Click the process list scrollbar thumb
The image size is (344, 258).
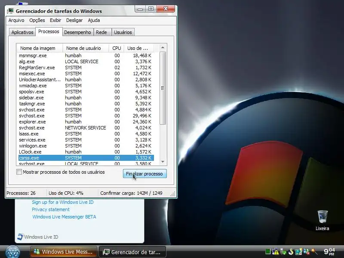coord(163,88)
